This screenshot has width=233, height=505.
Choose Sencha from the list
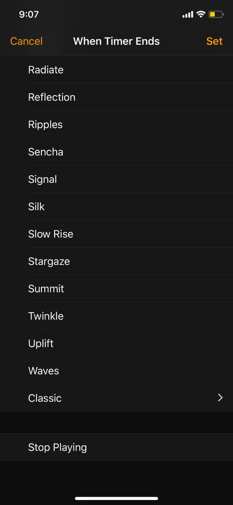point(116,152)
